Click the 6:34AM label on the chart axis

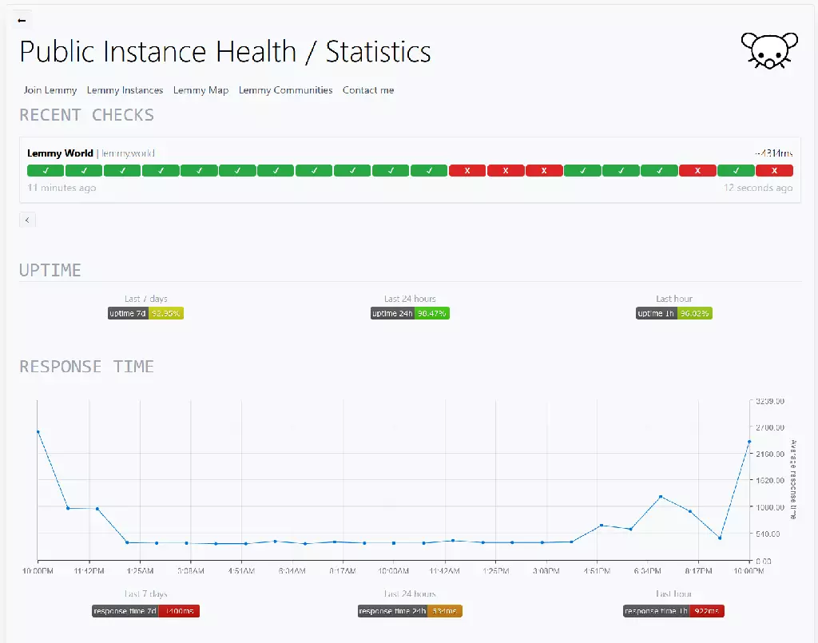(292, 571)
